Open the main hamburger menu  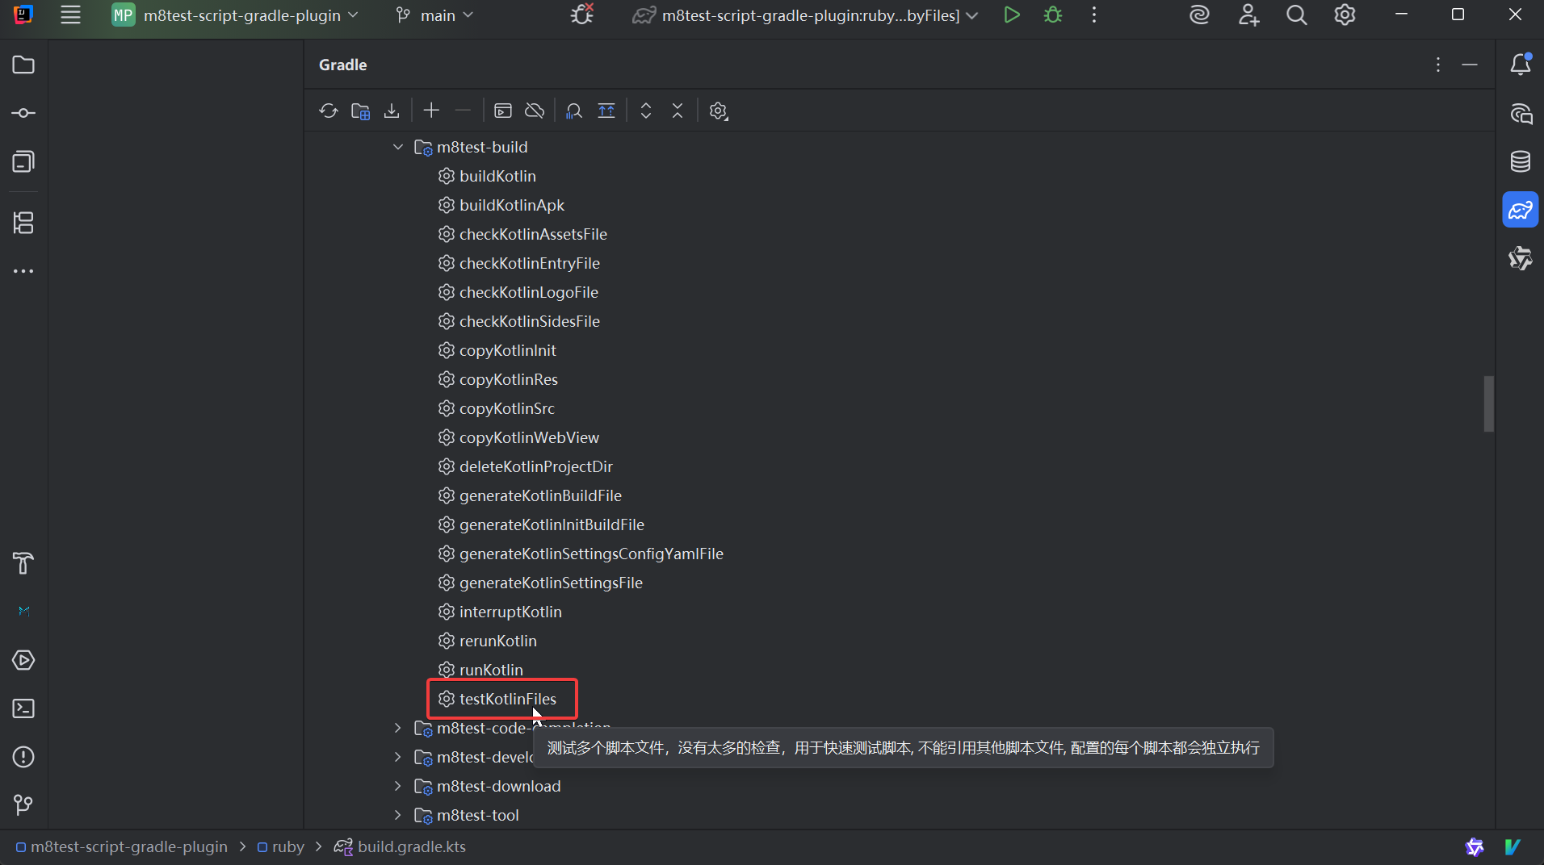pyautogui.click(x=71, y=15)
